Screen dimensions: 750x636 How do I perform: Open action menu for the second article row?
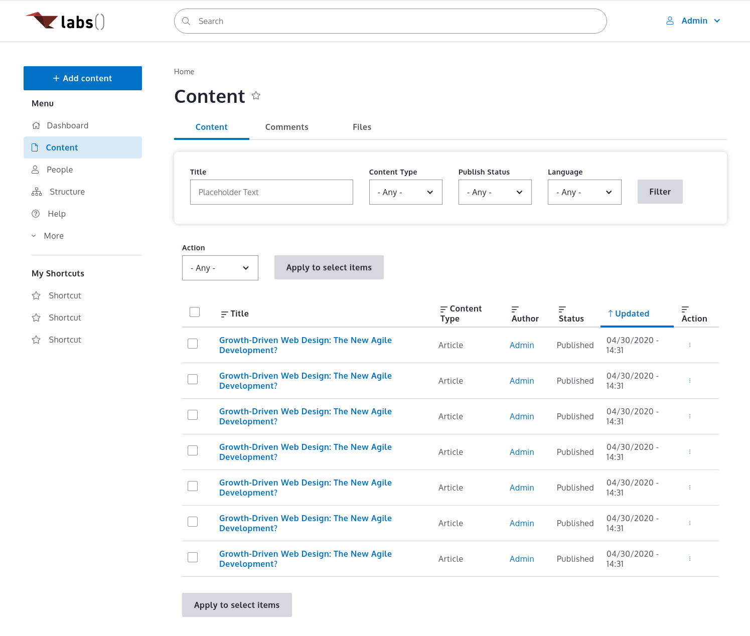(690, 381)
